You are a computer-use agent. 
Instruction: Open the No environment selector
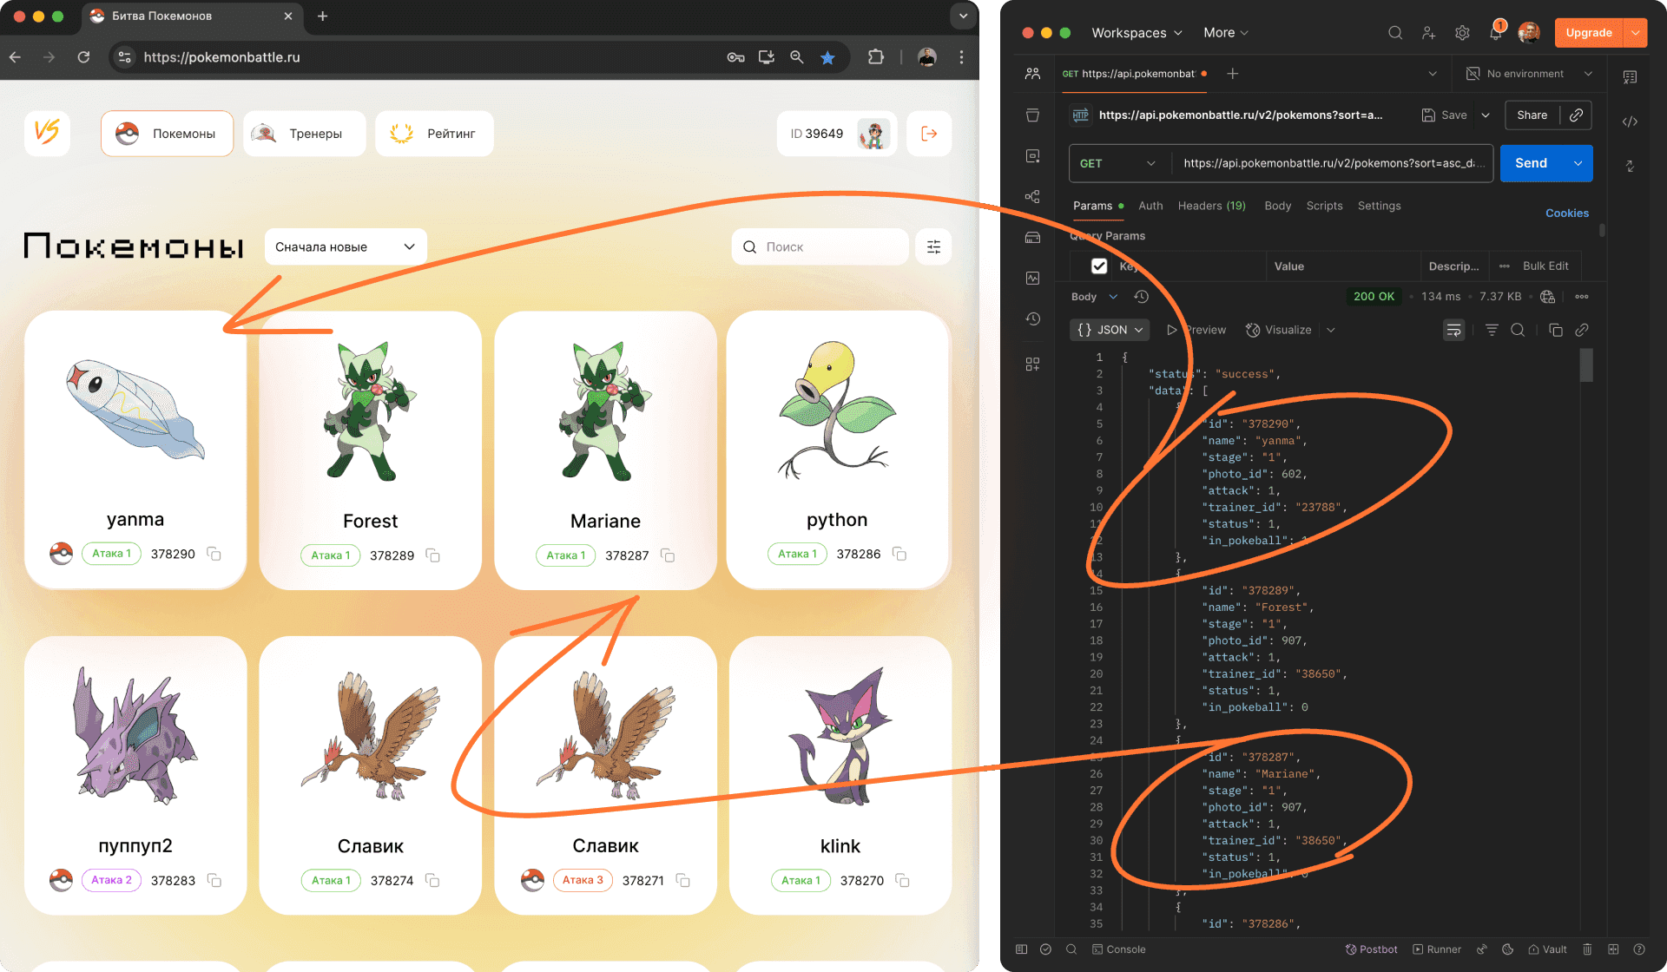[1529, 74]
